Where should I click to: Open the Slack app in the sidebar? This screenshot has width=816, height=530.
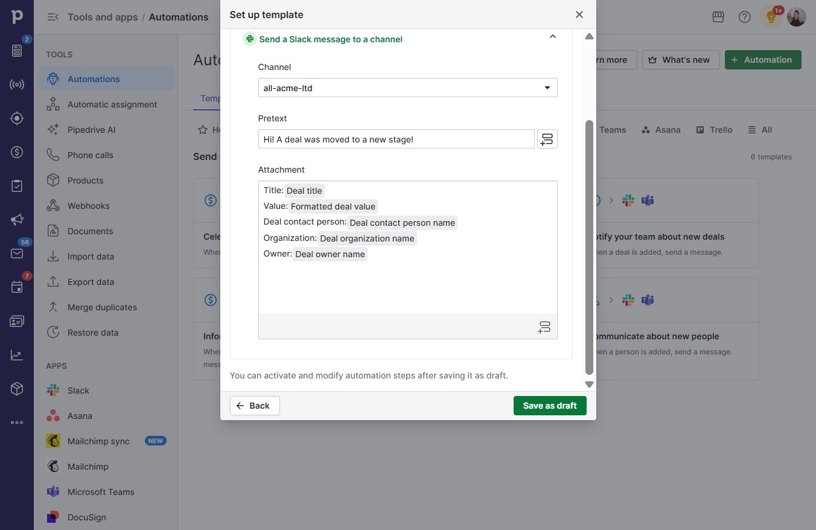pos(106,391)
